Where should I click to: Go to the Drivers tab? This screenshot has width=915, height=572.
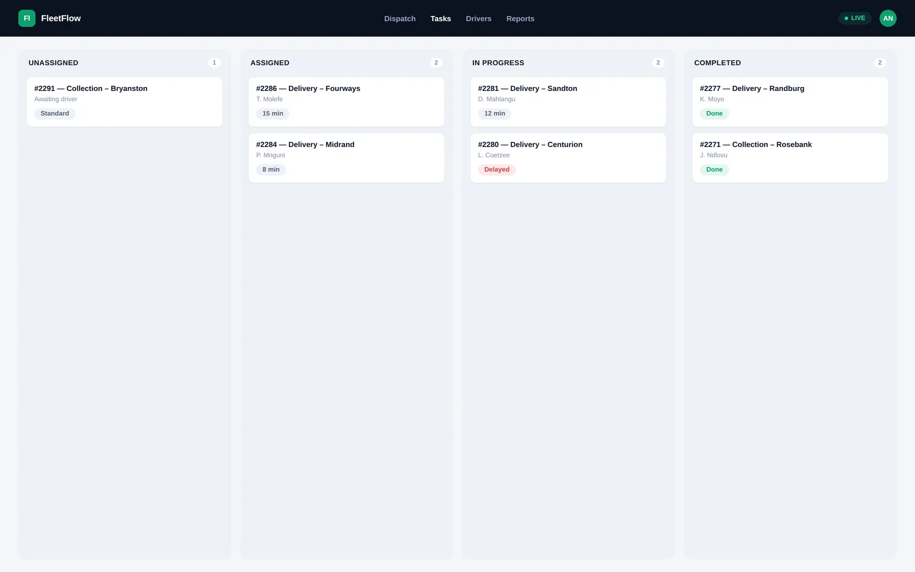pyautogui.click(x=479, y=19)
